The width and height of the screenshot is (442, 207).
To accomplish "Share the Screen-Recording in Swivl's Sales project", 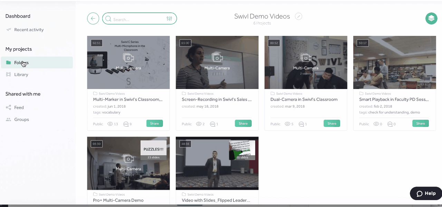I will [243, 124].
